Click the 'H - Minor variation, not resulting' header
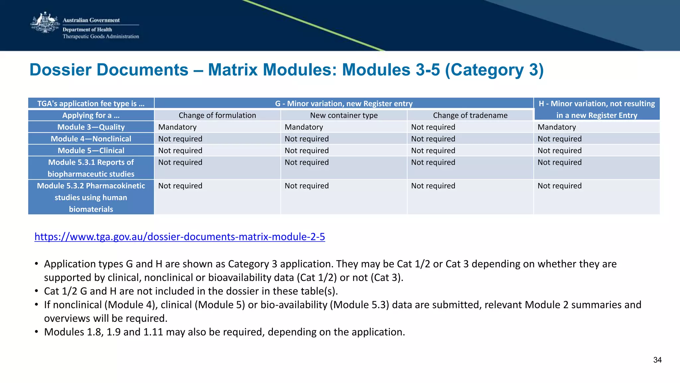Screen dimensions: 680x383 [597, 109]
